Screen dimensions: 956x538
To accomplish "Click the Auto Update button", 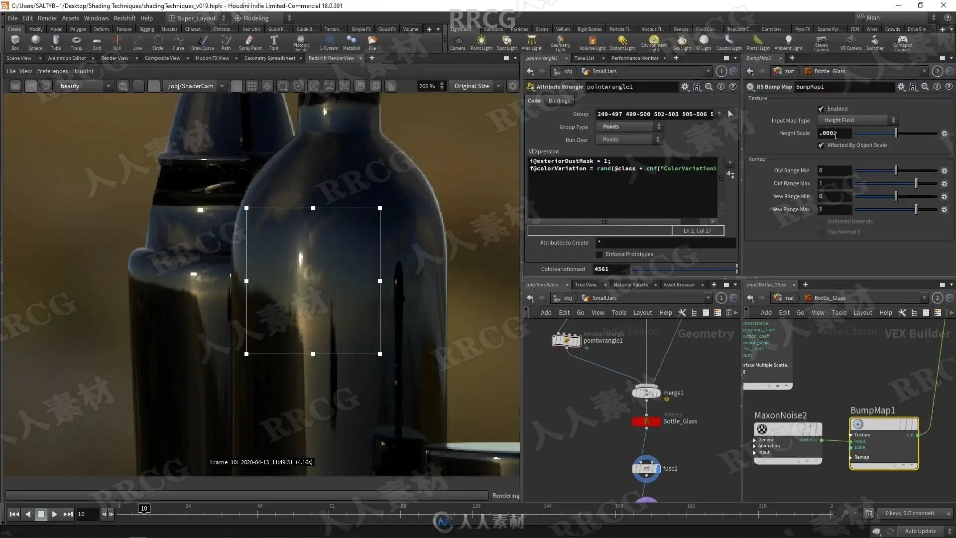I will [920, 531].
